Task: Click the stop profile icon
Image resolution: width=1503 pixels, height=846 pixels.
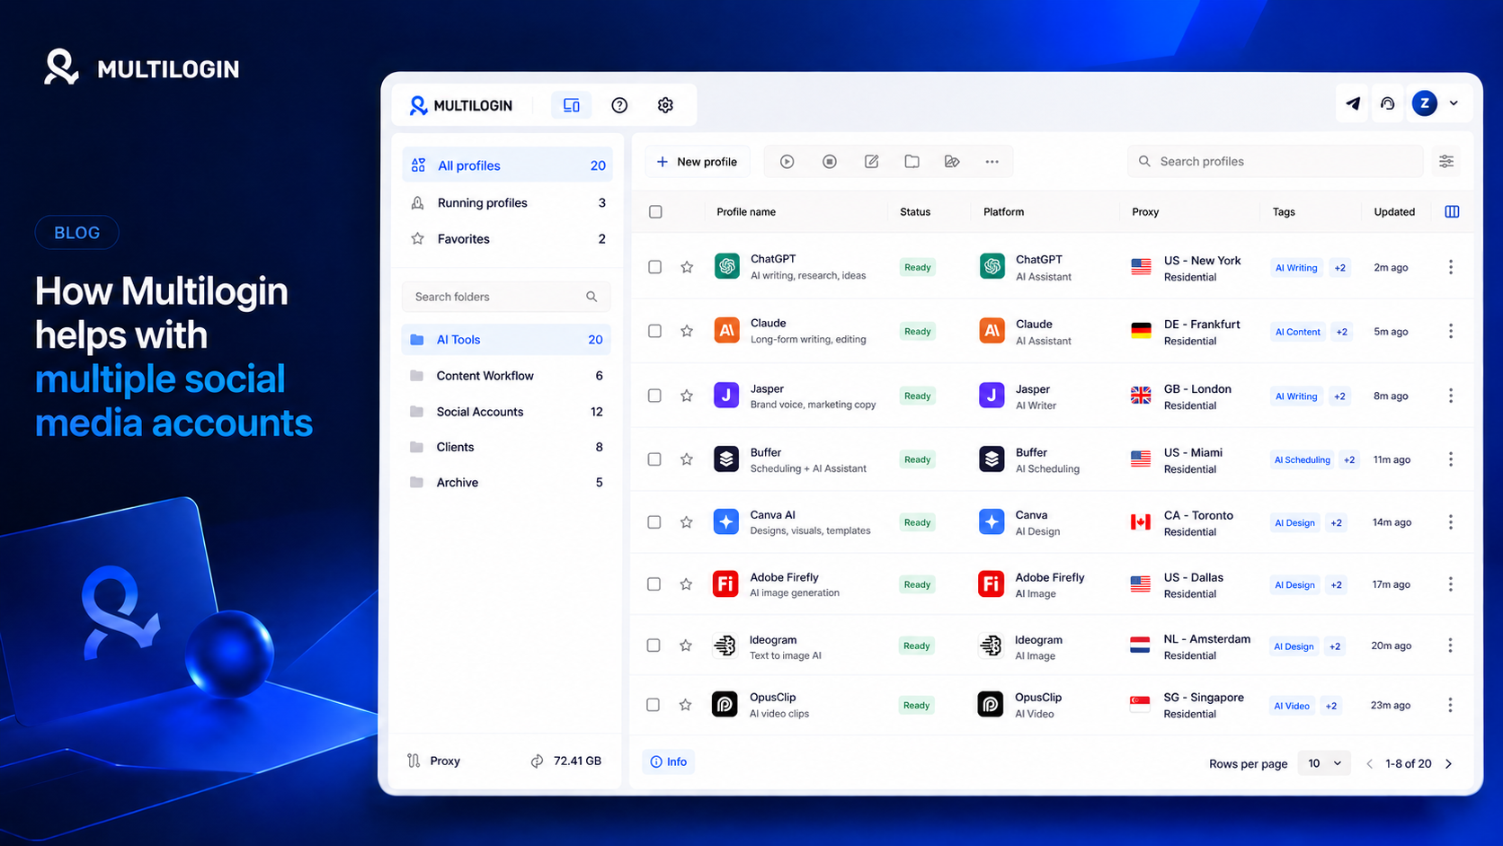Action: coord(830,162)
